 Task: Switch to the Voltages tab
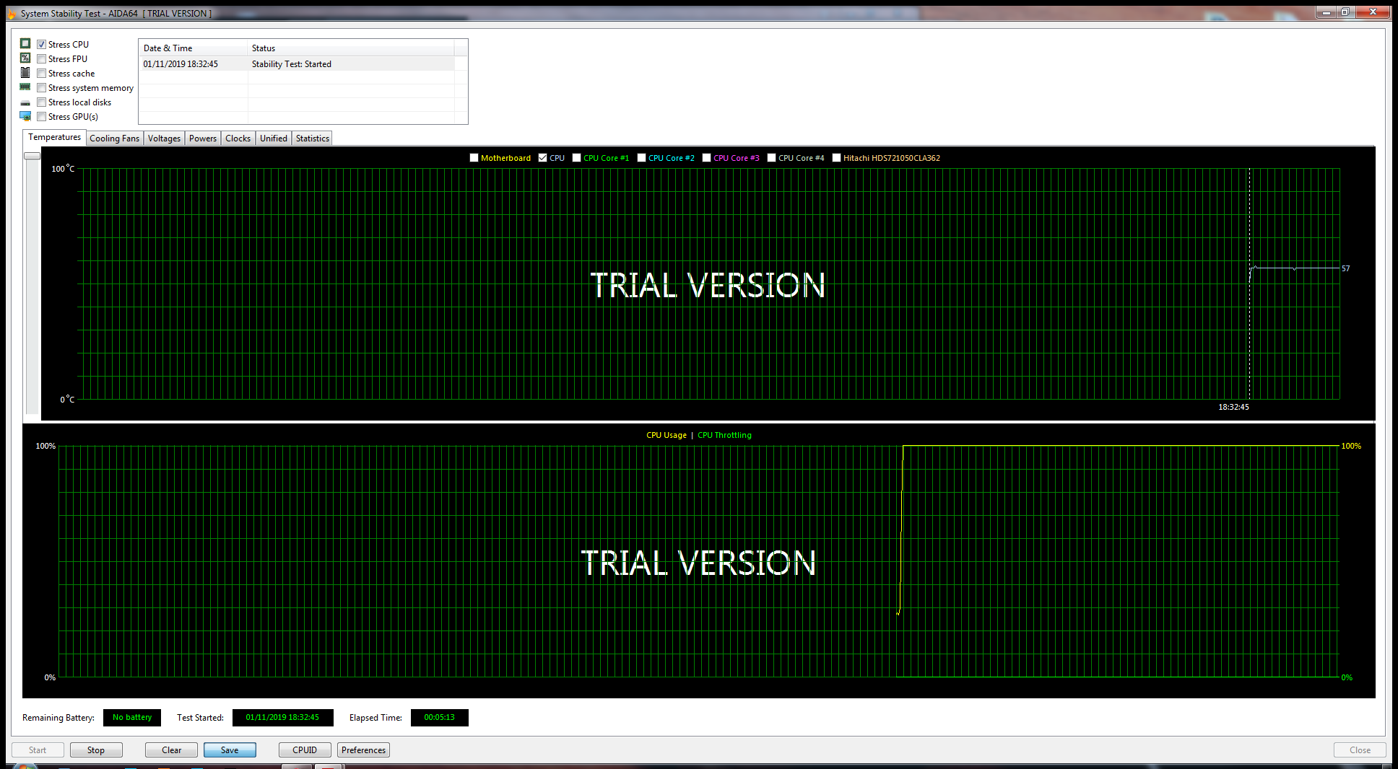164,139
